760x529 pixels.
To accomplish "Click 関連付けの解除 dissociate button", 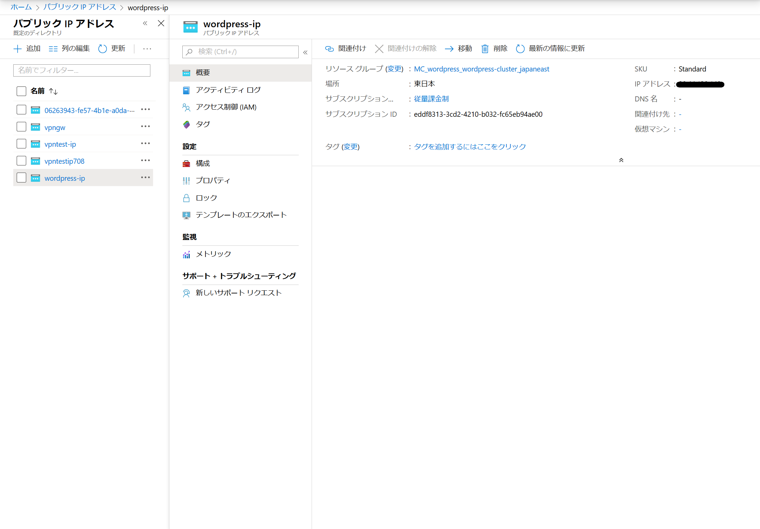I will click(406, 49).
